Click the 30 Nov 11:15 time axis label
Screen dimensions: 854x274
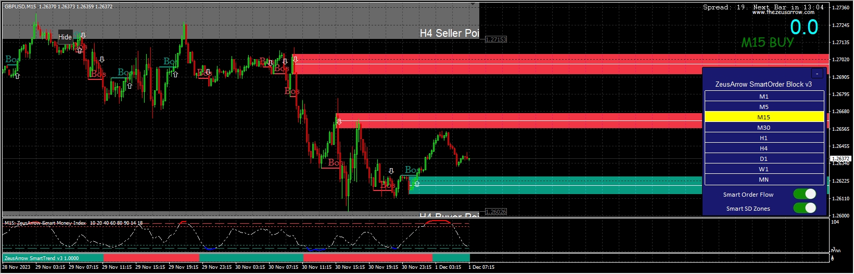point(316,267)
